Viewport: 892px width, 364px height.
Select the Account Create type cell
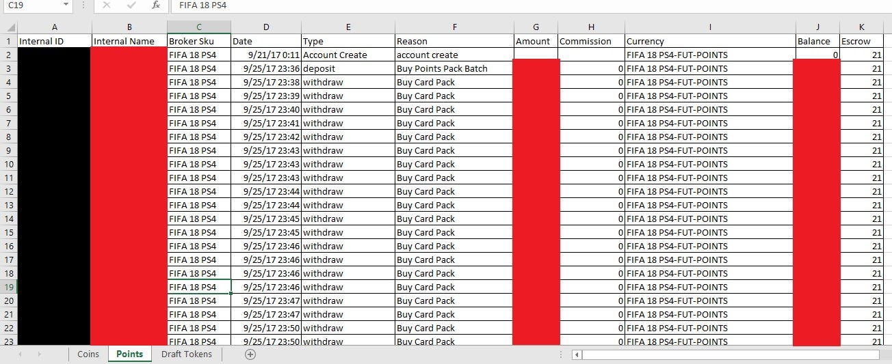[348, 55]
